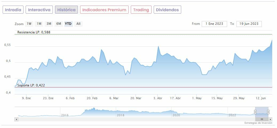This screenshot has height=128, width=277.
Task: Click the Estrategias de Inversión credit link
Action: (258, 123)
